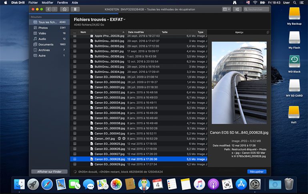Open the Fenêtre menu

62,2
